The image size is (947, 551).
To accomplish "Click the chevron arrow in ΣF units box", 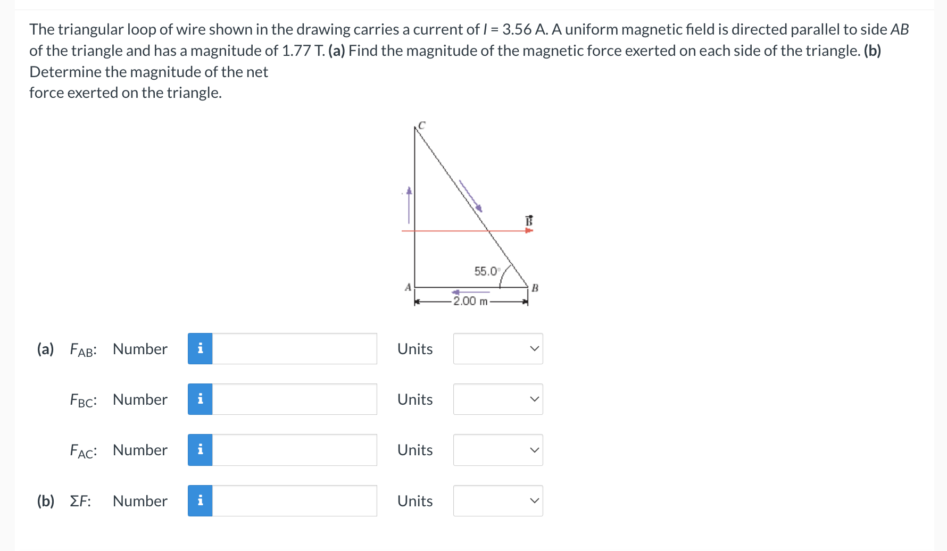I will [535, 501].
